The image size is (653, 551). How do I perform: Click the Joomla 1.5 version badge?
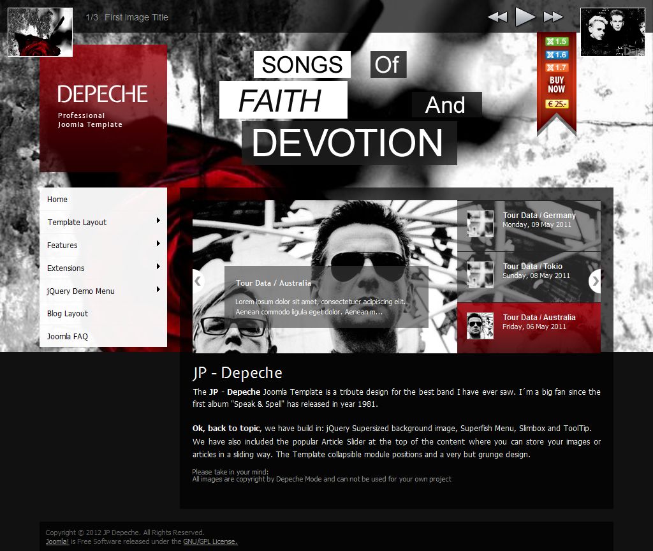click(x=557, y=41)
